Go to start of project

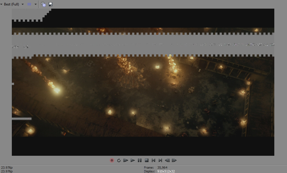click(x=153, y=160)
